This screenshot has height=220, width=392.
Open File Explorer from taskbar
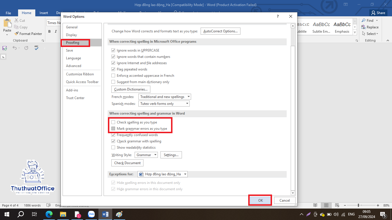tap(63, 214)
